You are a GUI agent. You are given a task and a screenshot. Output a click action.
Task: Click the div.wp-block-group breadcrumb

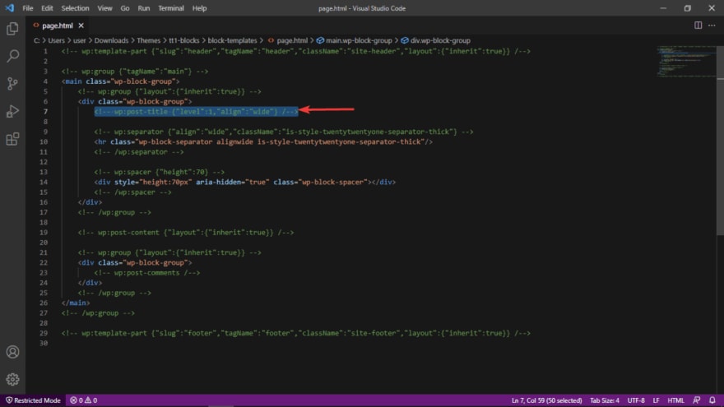click(435, 40)
